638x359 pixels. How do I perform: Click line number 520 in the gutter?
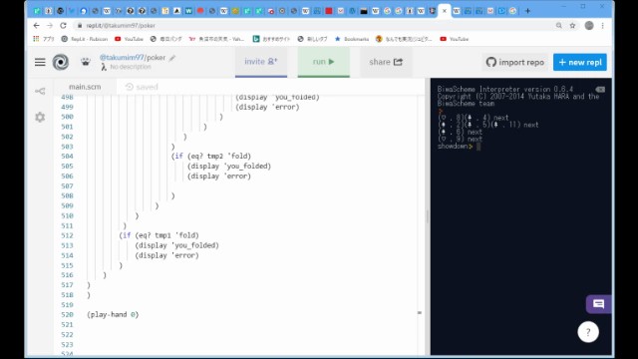67,315
